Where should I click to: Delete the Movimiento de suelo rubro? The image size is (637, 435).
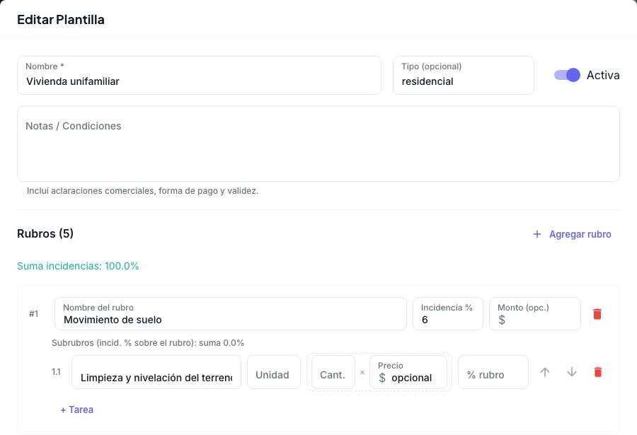[597, 314]
